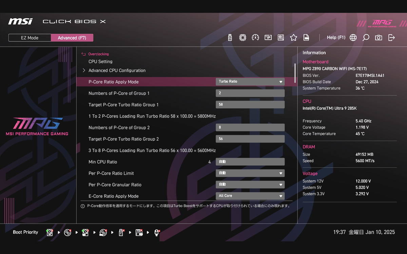407x254 pixels.
Task: Click the document file icon in toolbar
Action: tap(306, 38)
